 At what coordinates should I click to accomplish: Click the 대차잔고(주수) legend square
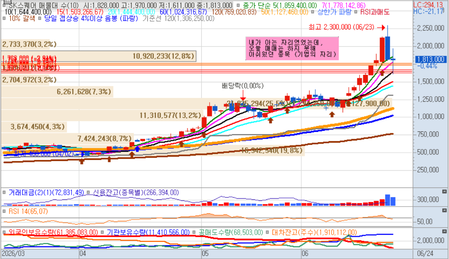pos(268,232)
